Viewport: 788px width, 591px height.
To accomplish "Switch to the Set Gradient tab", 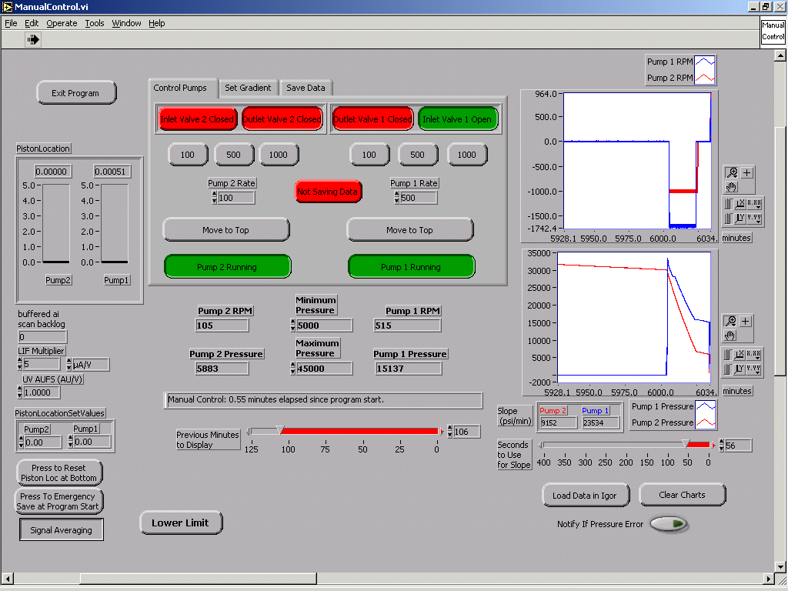I will (x=248, y=88).
